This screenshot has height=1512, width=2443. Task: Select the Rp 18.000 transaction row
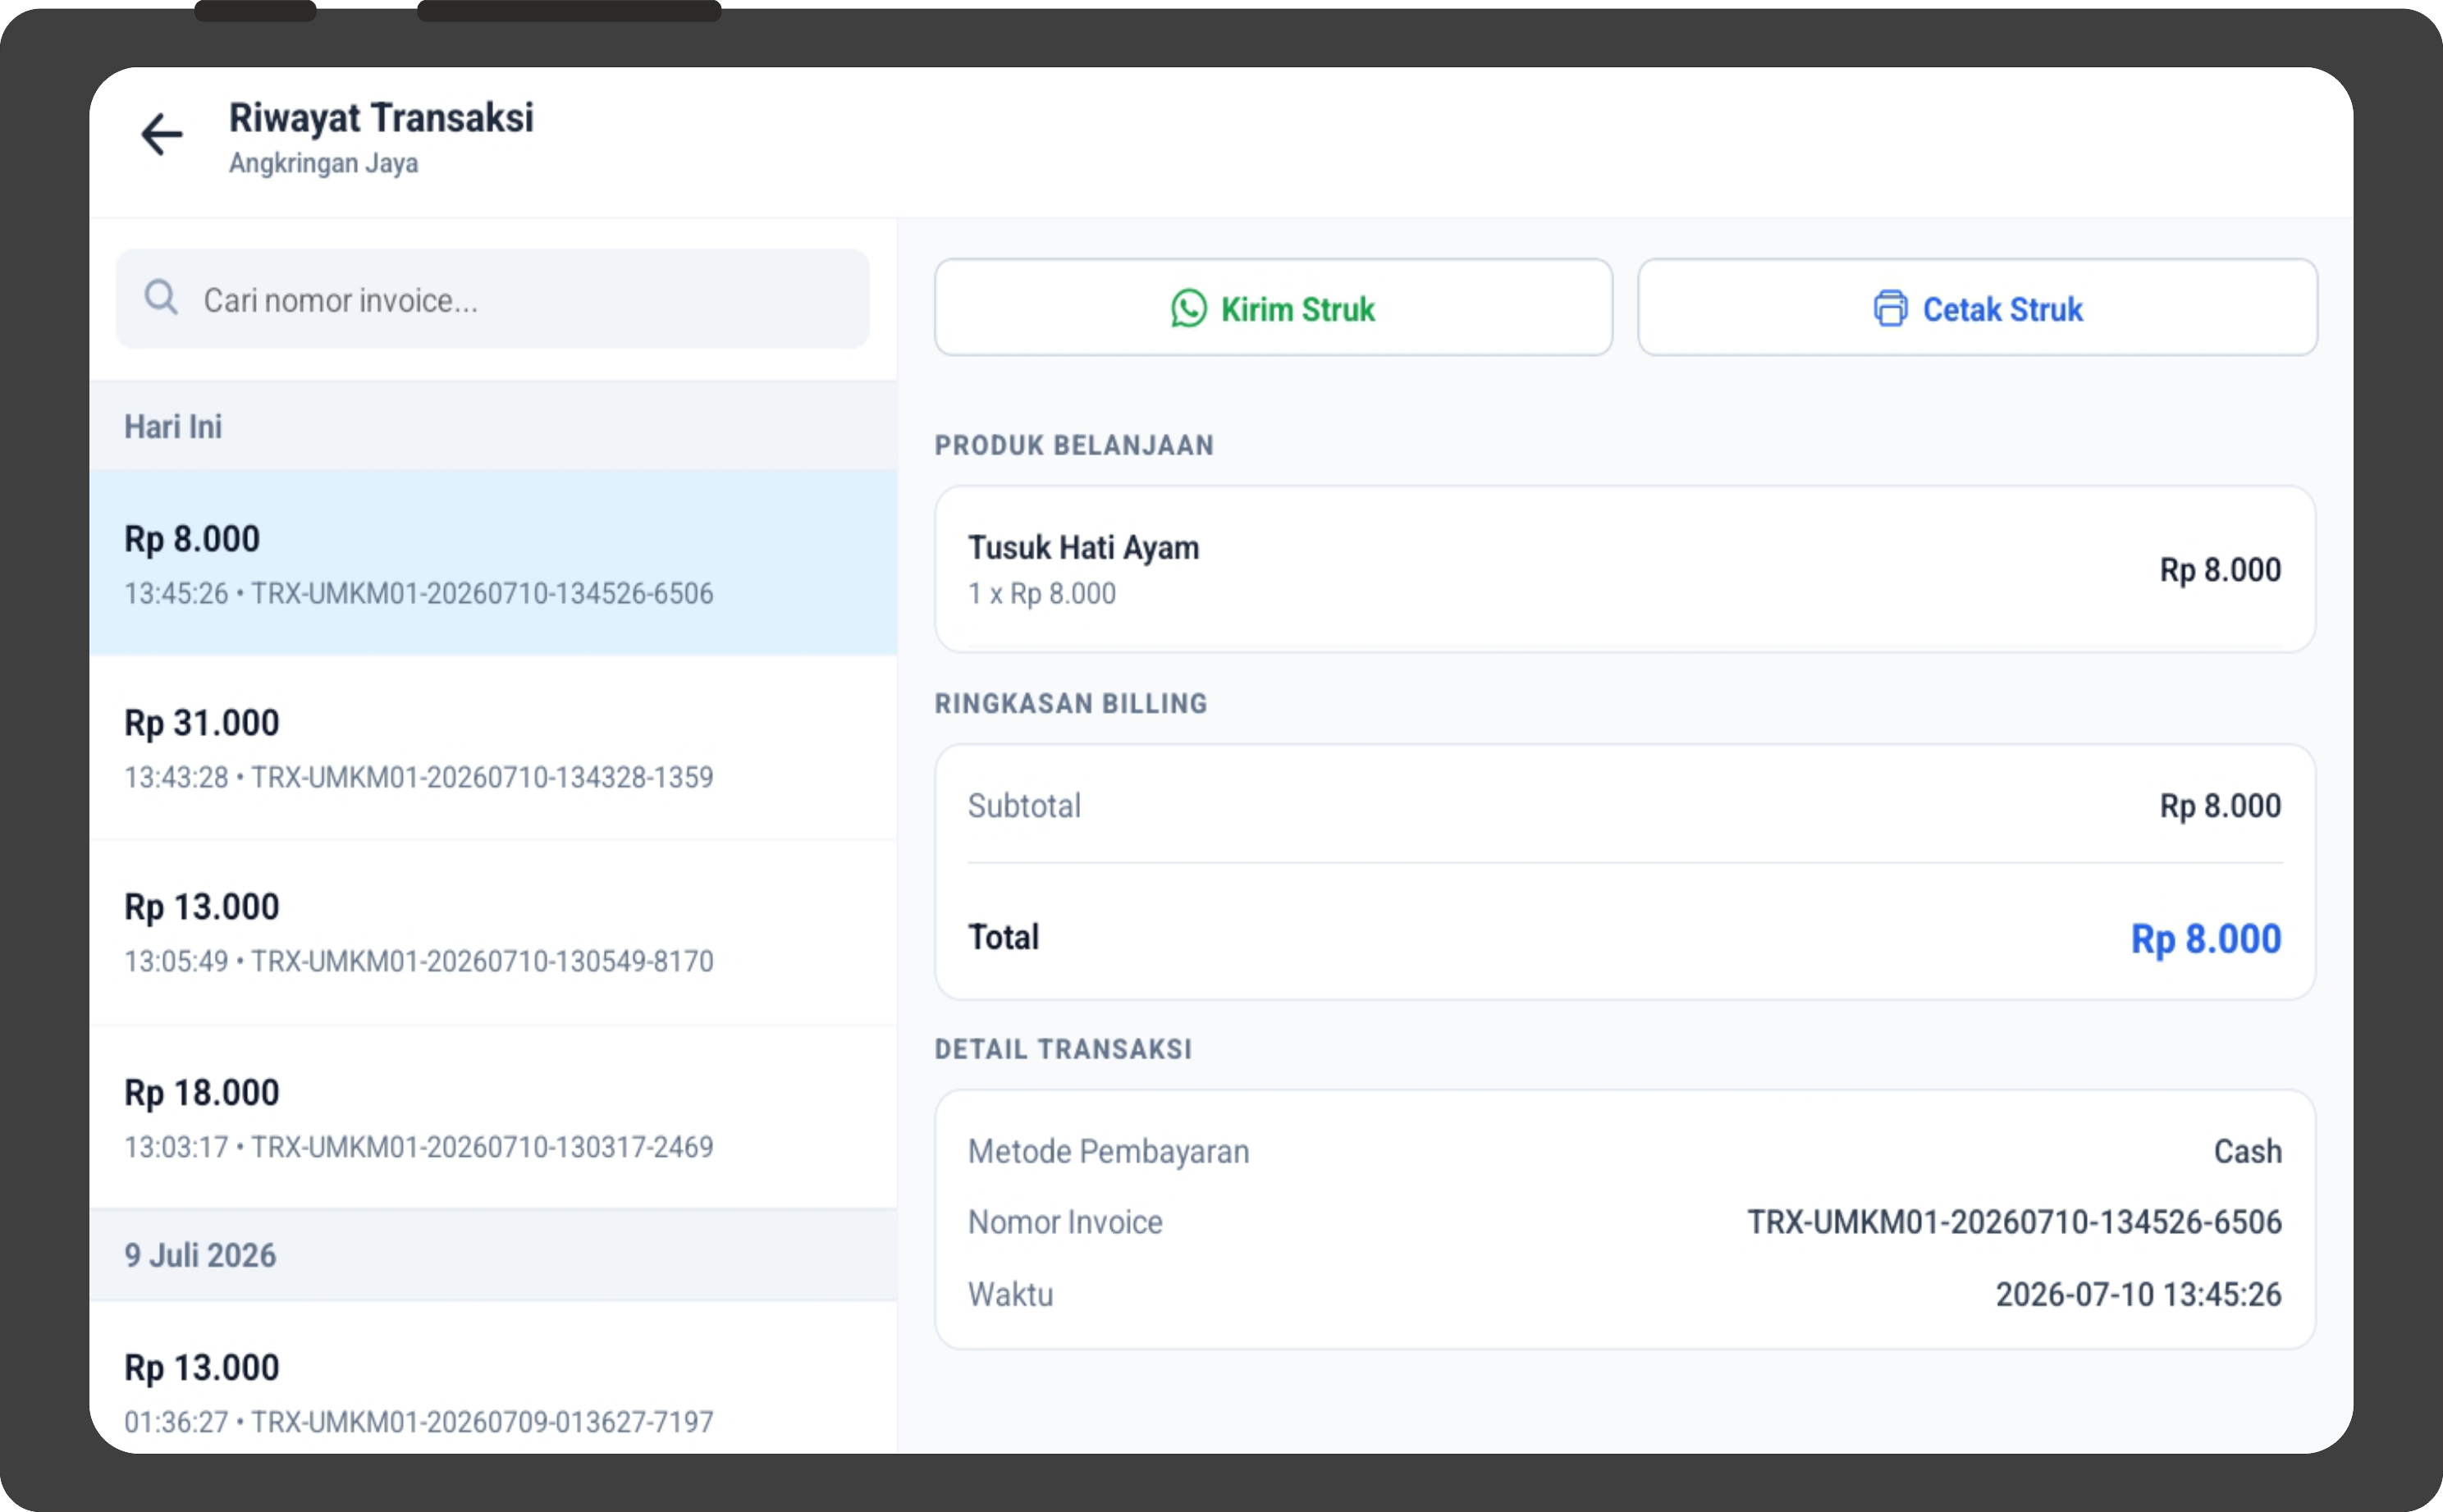click(x=493, y=1118)
